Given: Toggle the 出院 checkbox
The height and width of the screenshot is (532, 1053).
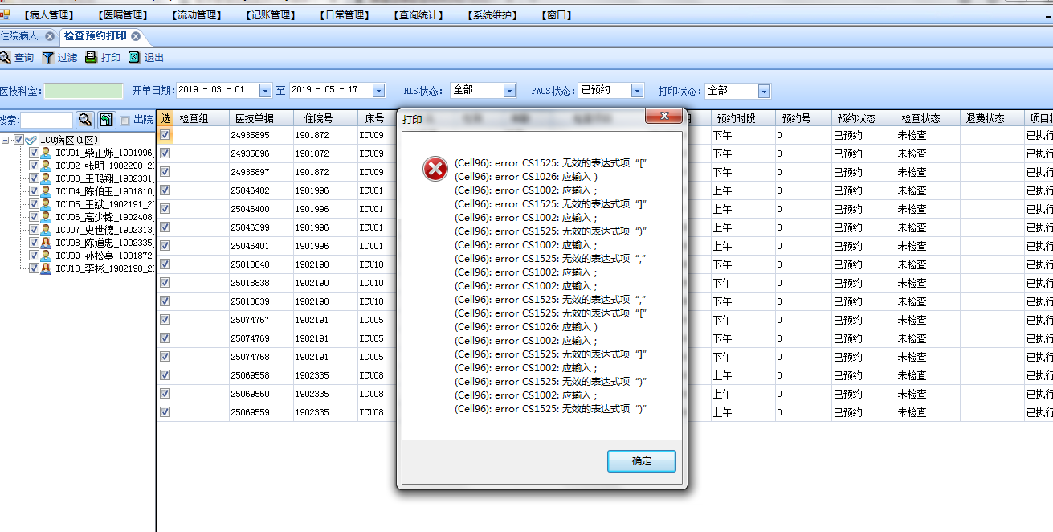Looking at the screenshot, I should [124, 121].
